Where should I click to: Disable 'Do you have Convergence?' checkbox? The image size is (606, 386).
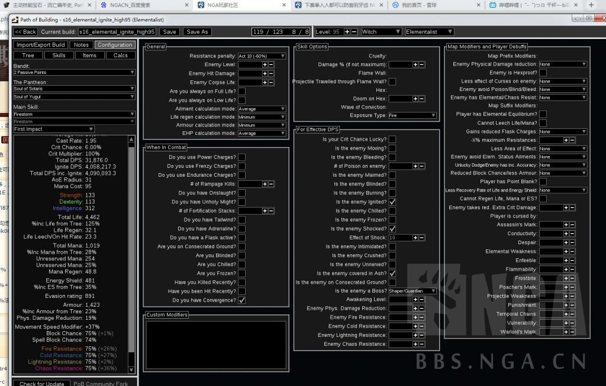(x=241, y=300)
